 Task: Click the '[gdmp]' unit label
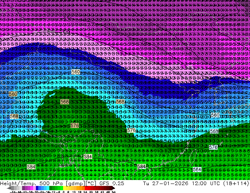[x=75, y=184]
